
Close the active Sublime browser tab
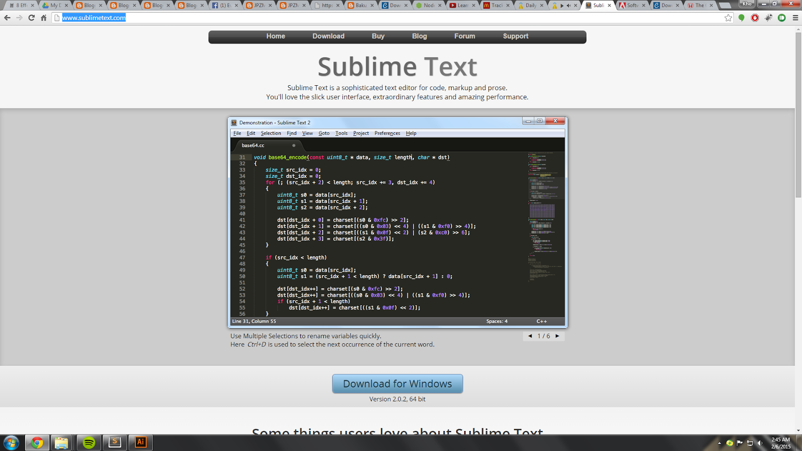tap(610, 6)
